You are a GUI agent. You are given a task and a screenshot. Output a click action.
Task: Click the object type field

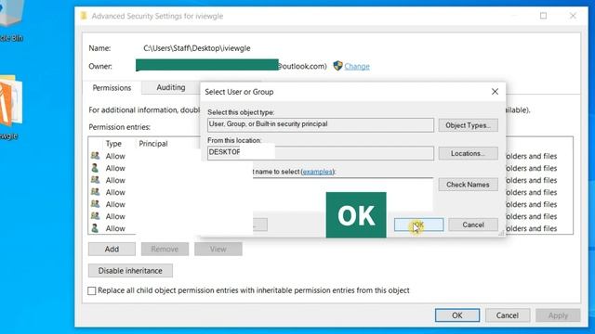point(321,125)
